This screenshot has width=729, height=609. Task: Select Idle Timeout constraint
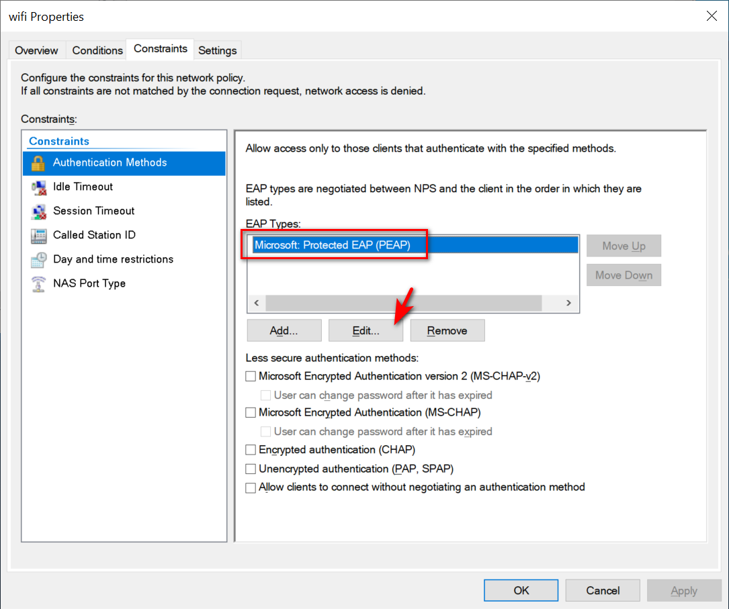tap(124, 187)
